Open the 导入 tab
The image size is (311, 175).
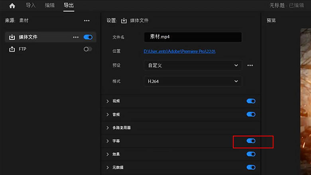[x=31, y=5]
